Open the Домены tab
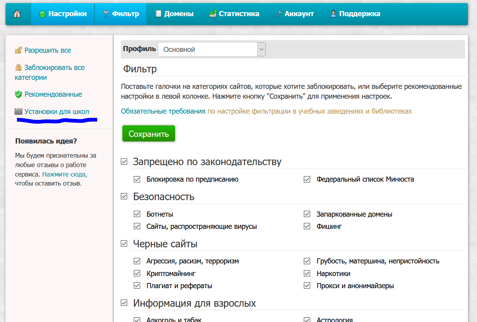 [174, 14]
